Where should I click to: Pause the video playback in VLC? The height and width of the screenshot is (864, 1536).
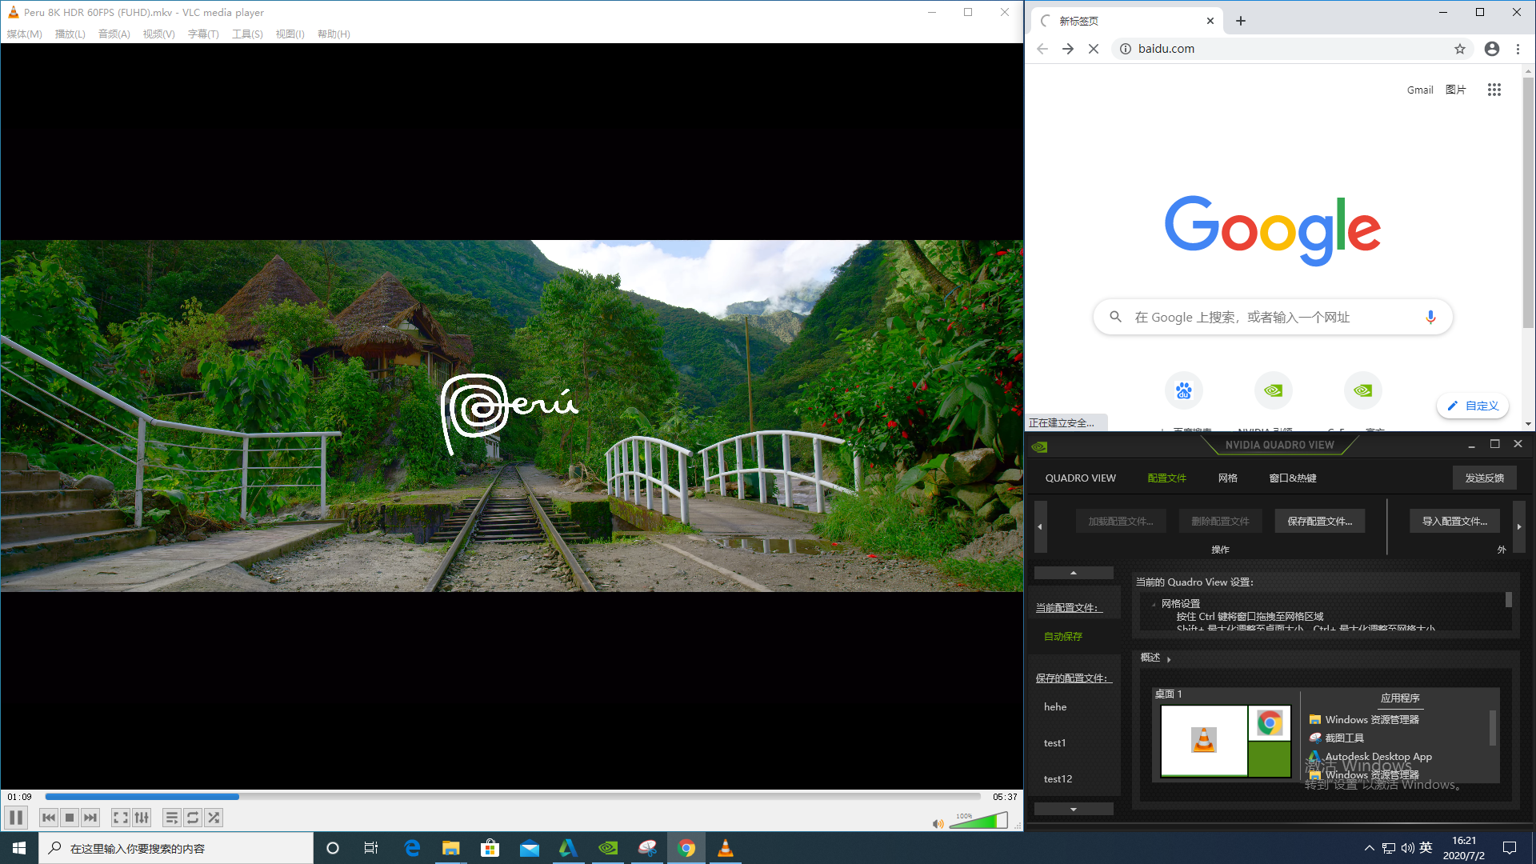(x=16, y=817)
